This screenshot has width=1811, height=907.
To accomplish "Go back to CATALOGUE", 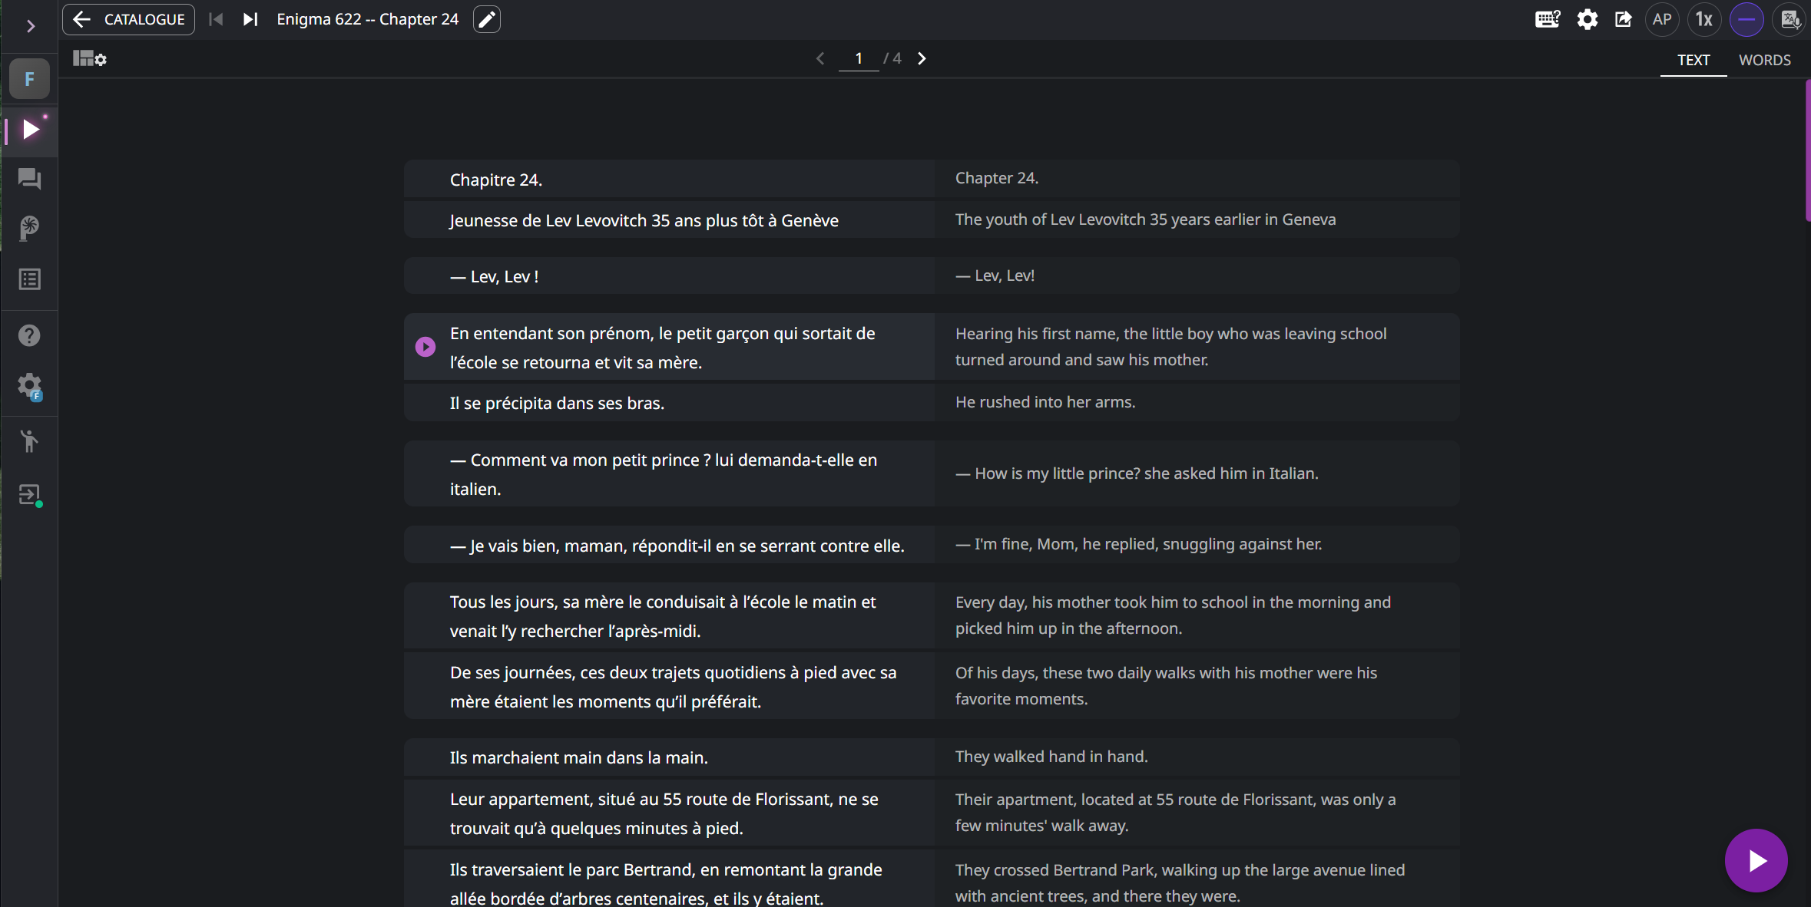I will click(x=129, y=19).
